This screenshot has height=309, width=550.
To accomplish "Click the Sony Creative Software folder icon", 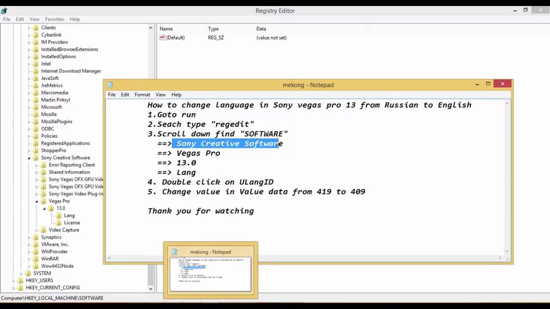I will point(36,158).
